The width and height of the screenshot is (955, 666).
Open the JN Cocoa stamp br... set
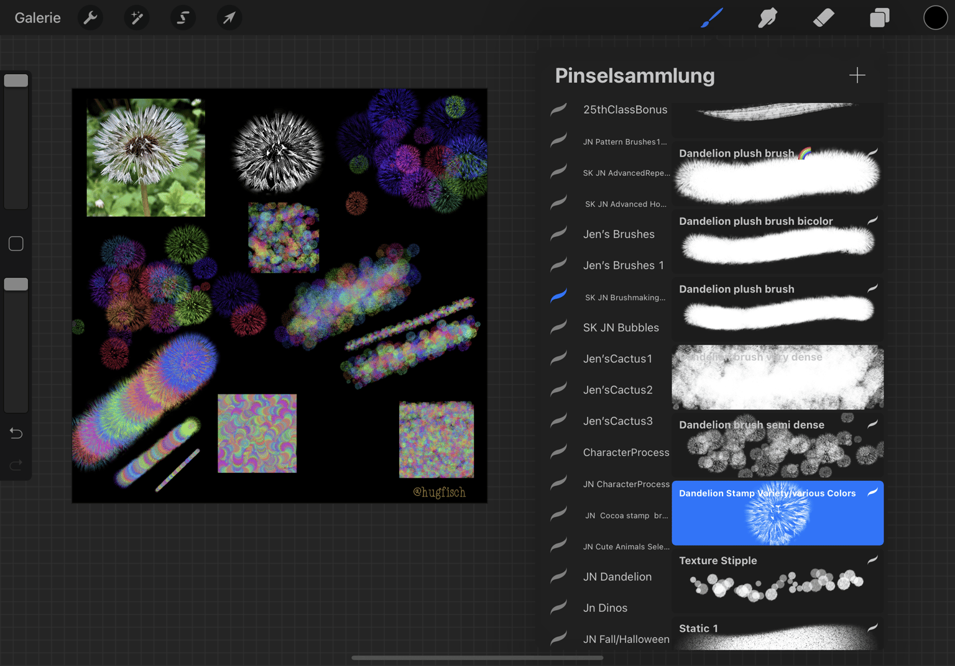tap(609, 514)
